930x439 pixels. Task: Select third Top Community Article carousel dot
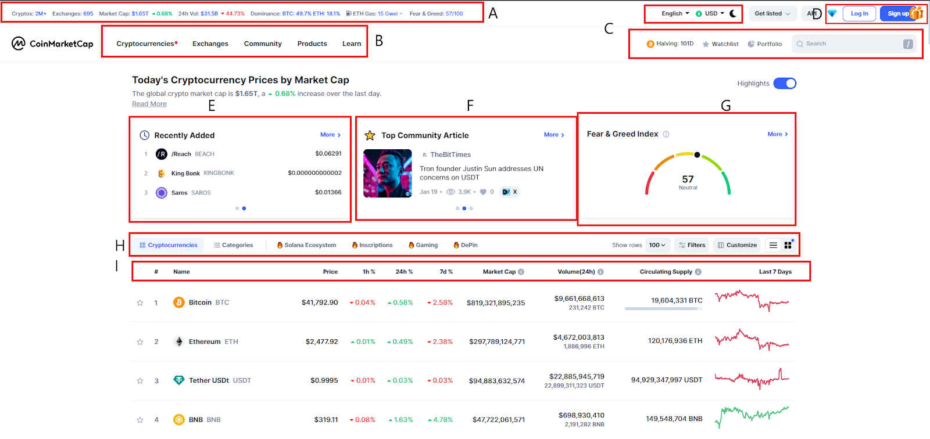click(x=471, y=208)
